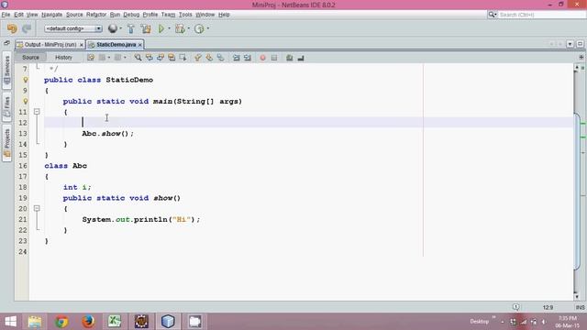The width and height of the screenshot is (587, 330).
Task: Click red Start Macro Recording icon
Action: click(x=263, y=58)
